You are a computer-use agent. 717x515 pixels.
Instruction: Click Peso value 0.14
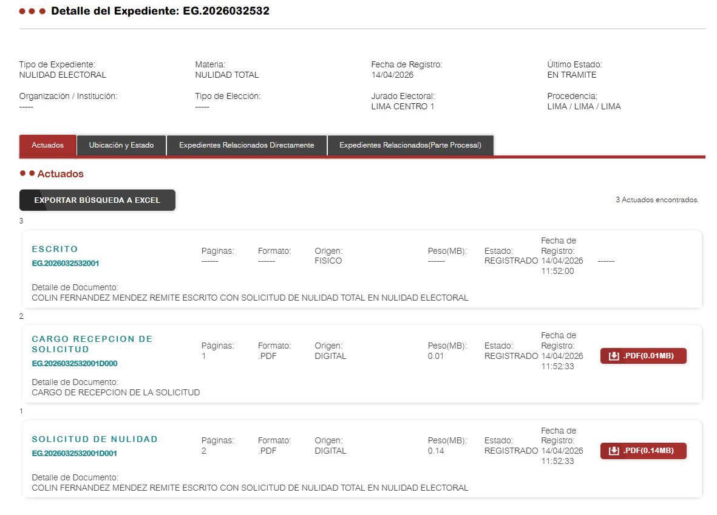(436, 451)
